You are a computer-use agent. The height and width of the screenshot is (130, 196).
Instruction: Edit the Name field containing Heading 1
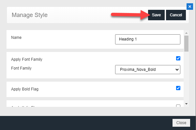[x=148, y=39]
